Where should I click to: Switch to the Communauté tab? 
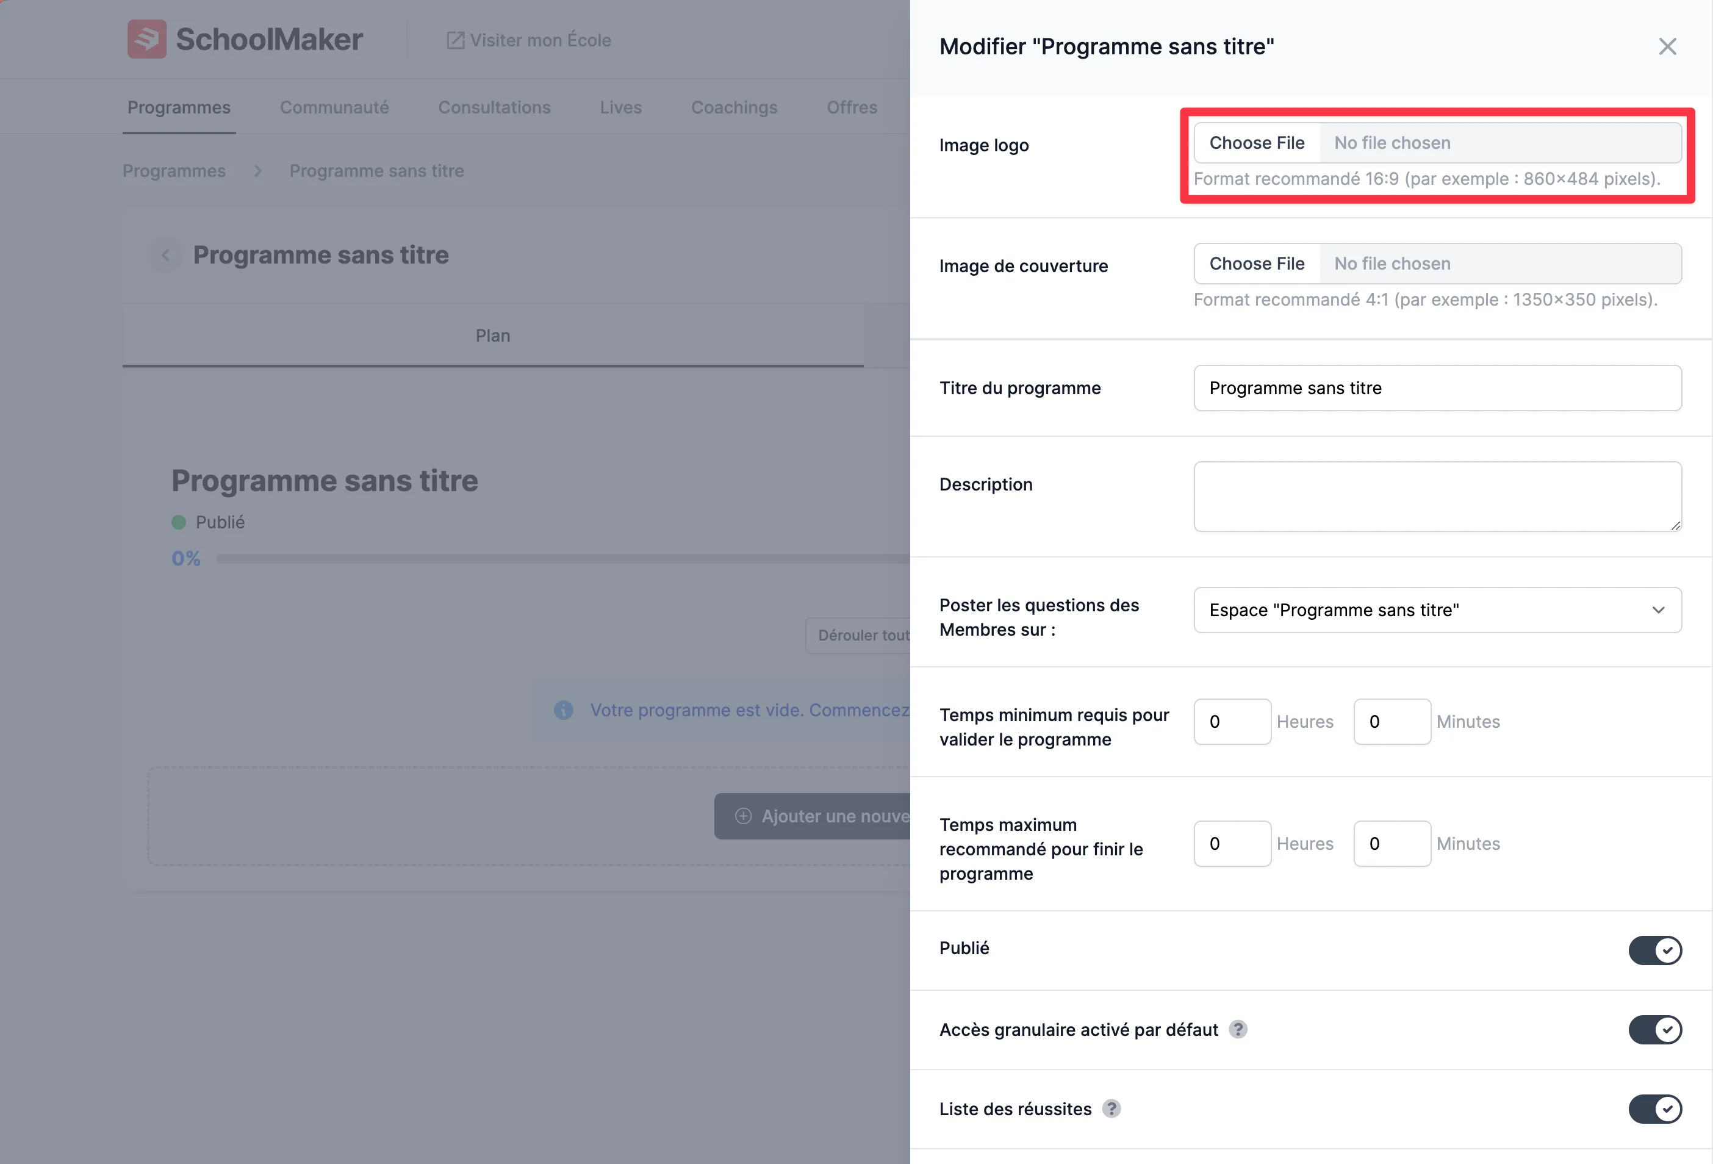point(334,107)
